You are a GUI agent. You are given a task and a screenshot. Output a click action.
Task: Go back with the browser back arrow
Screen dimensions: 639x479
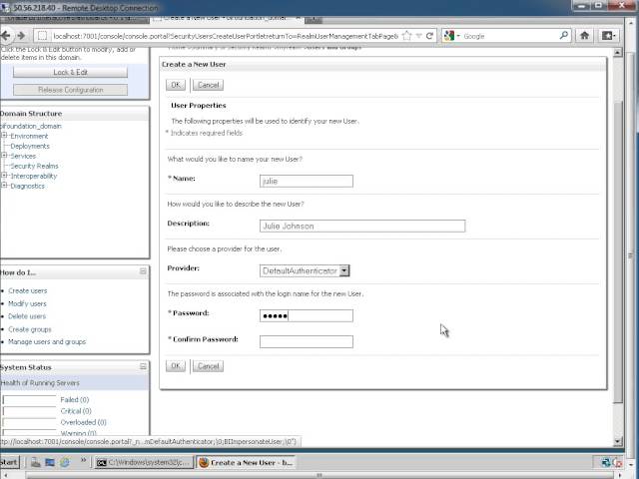tap(6, 36)
